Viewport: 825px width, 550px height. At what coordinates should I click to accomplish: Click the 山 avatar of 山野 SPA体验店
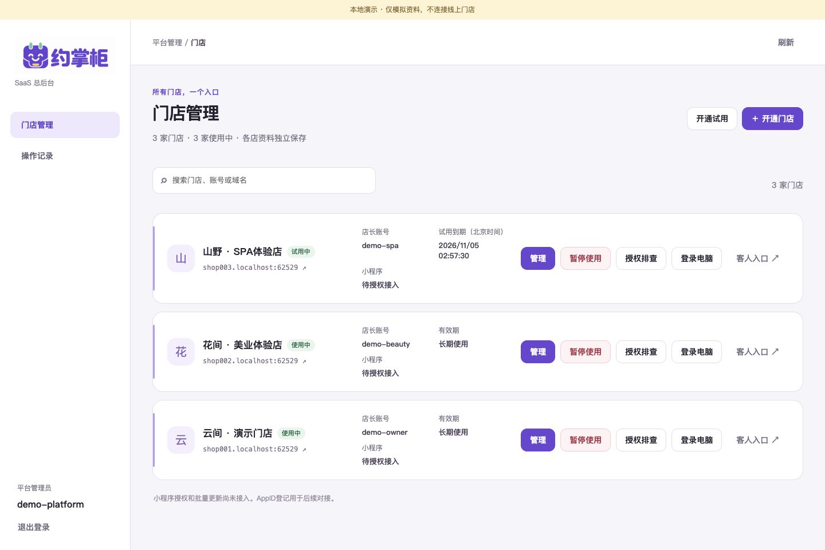tap(181, 258)
